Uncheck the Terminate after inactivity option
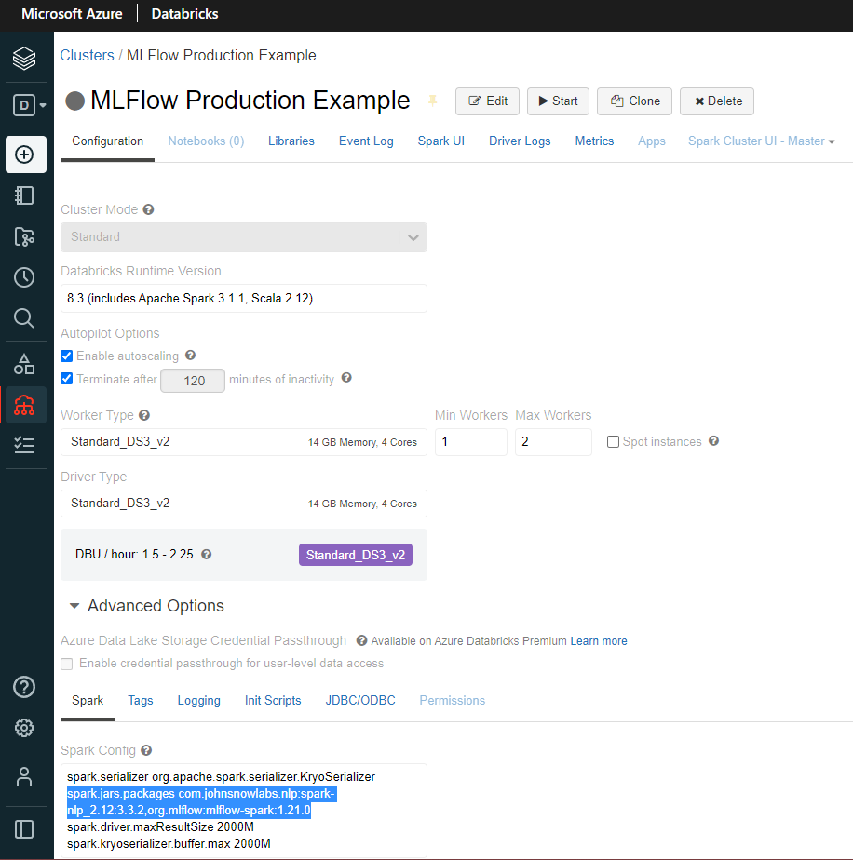Screen dimensions: 853x860 point(66,379)
